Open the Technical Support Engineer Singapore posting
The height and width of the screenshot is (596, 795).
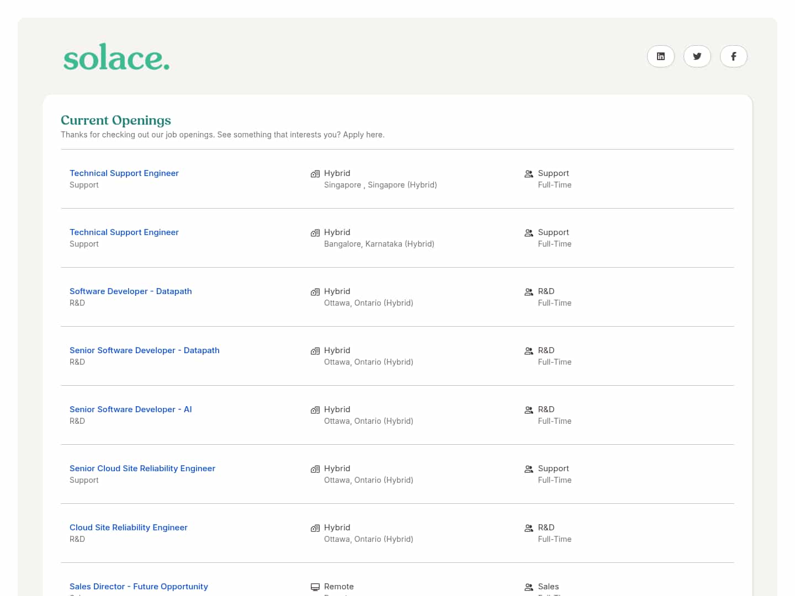pyautogui.click(x=124, y=173)
